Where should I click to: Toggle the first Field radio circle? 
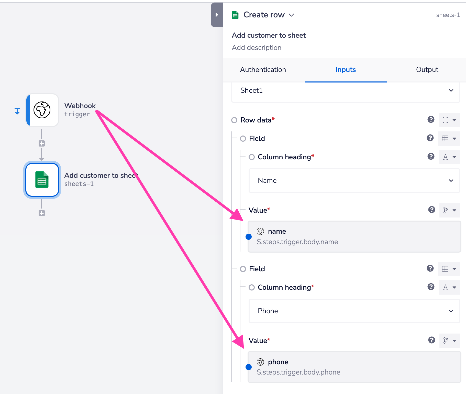pos(243,139)
